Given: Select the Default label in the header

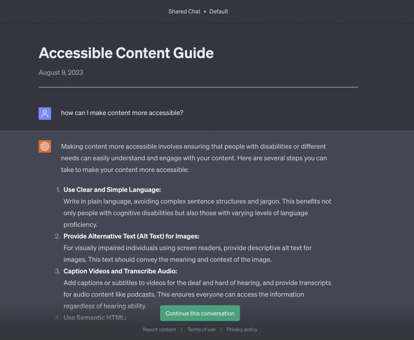Looking at the screenshot, I should pyautogui.click(x=218, y=11).
